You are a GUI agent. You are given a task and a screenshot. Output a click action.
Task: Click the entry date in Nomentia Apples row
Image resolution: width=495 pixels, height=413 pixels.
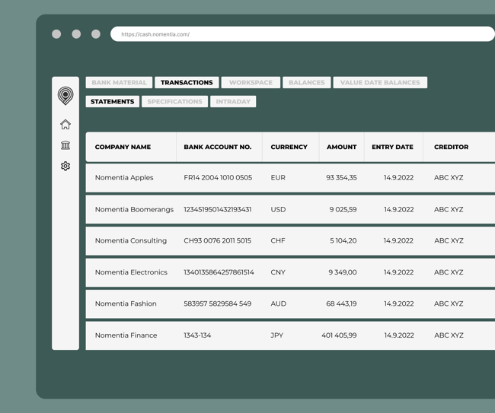(399, 178)
